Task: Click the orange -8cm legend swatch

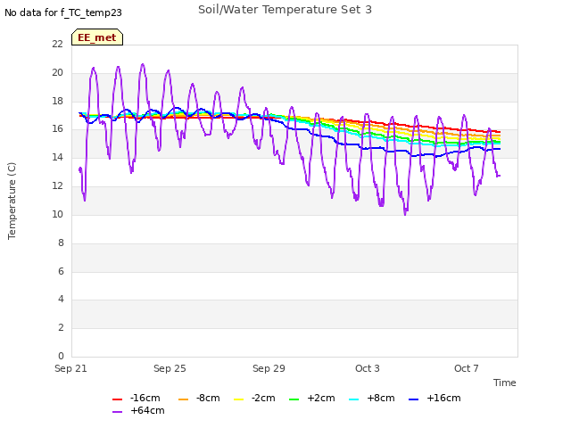Action: pos(183,399)
